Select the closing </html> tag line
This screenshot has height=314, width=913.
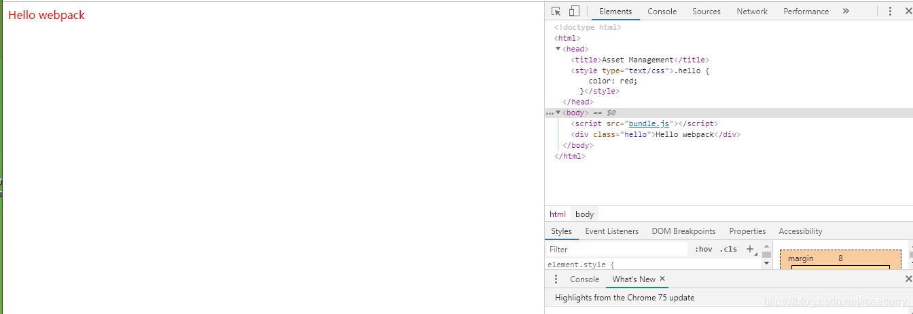570,156
